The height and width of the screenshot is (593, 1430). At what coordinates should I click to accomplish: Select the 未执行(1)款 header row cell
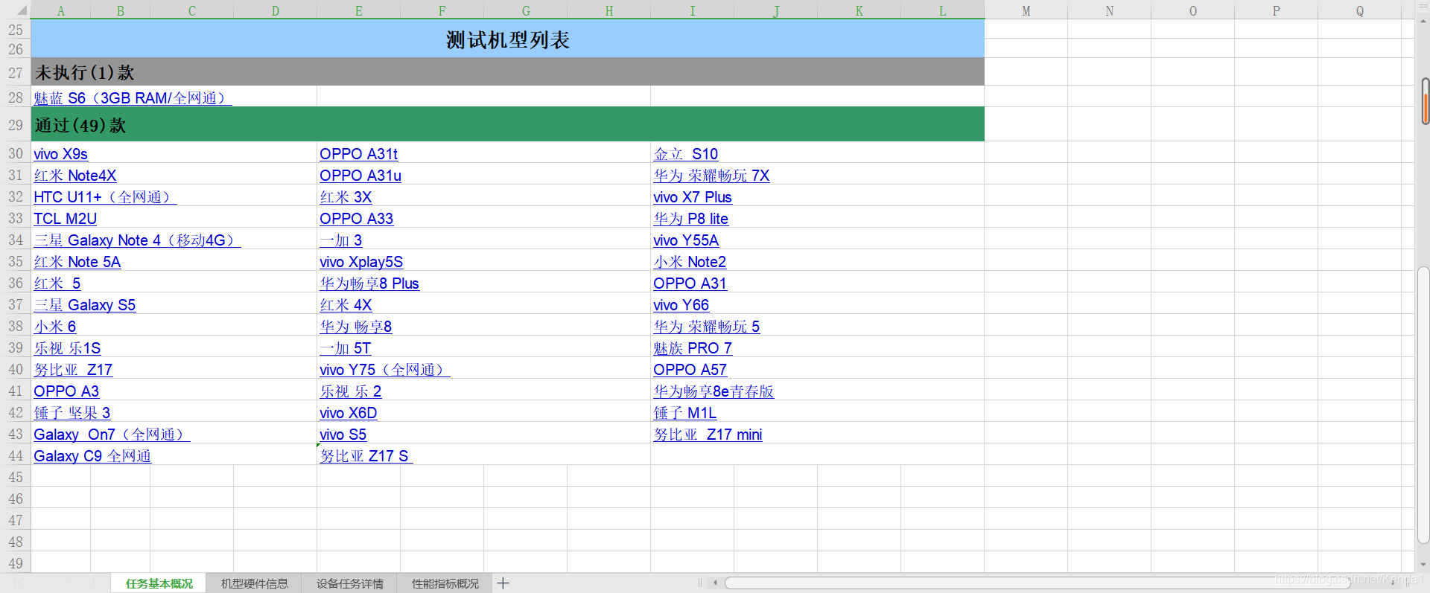(508, 72)
